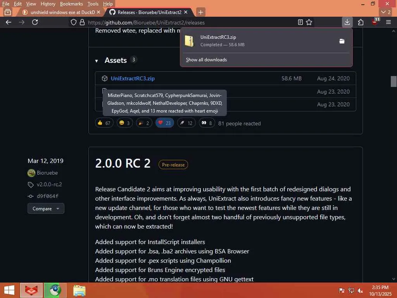Open the 2.0.0 RC 2 release title
Image resolution: width=397 pixels, height=298 pixels.
point(123,163)
